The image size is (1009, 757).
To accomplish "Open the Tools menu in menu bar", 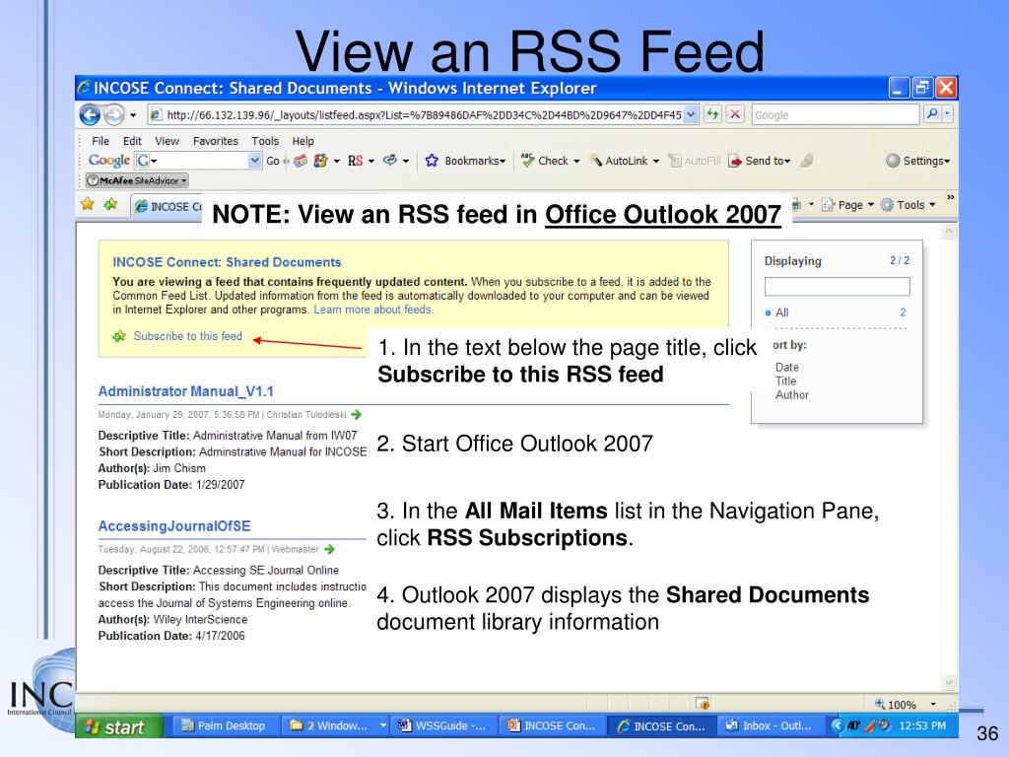I will point(265,141).
